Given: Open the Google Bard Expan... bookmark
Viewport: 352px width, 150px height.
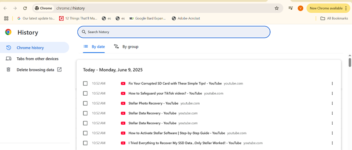Looking at the screenshot, I should [x=148, y=19].
